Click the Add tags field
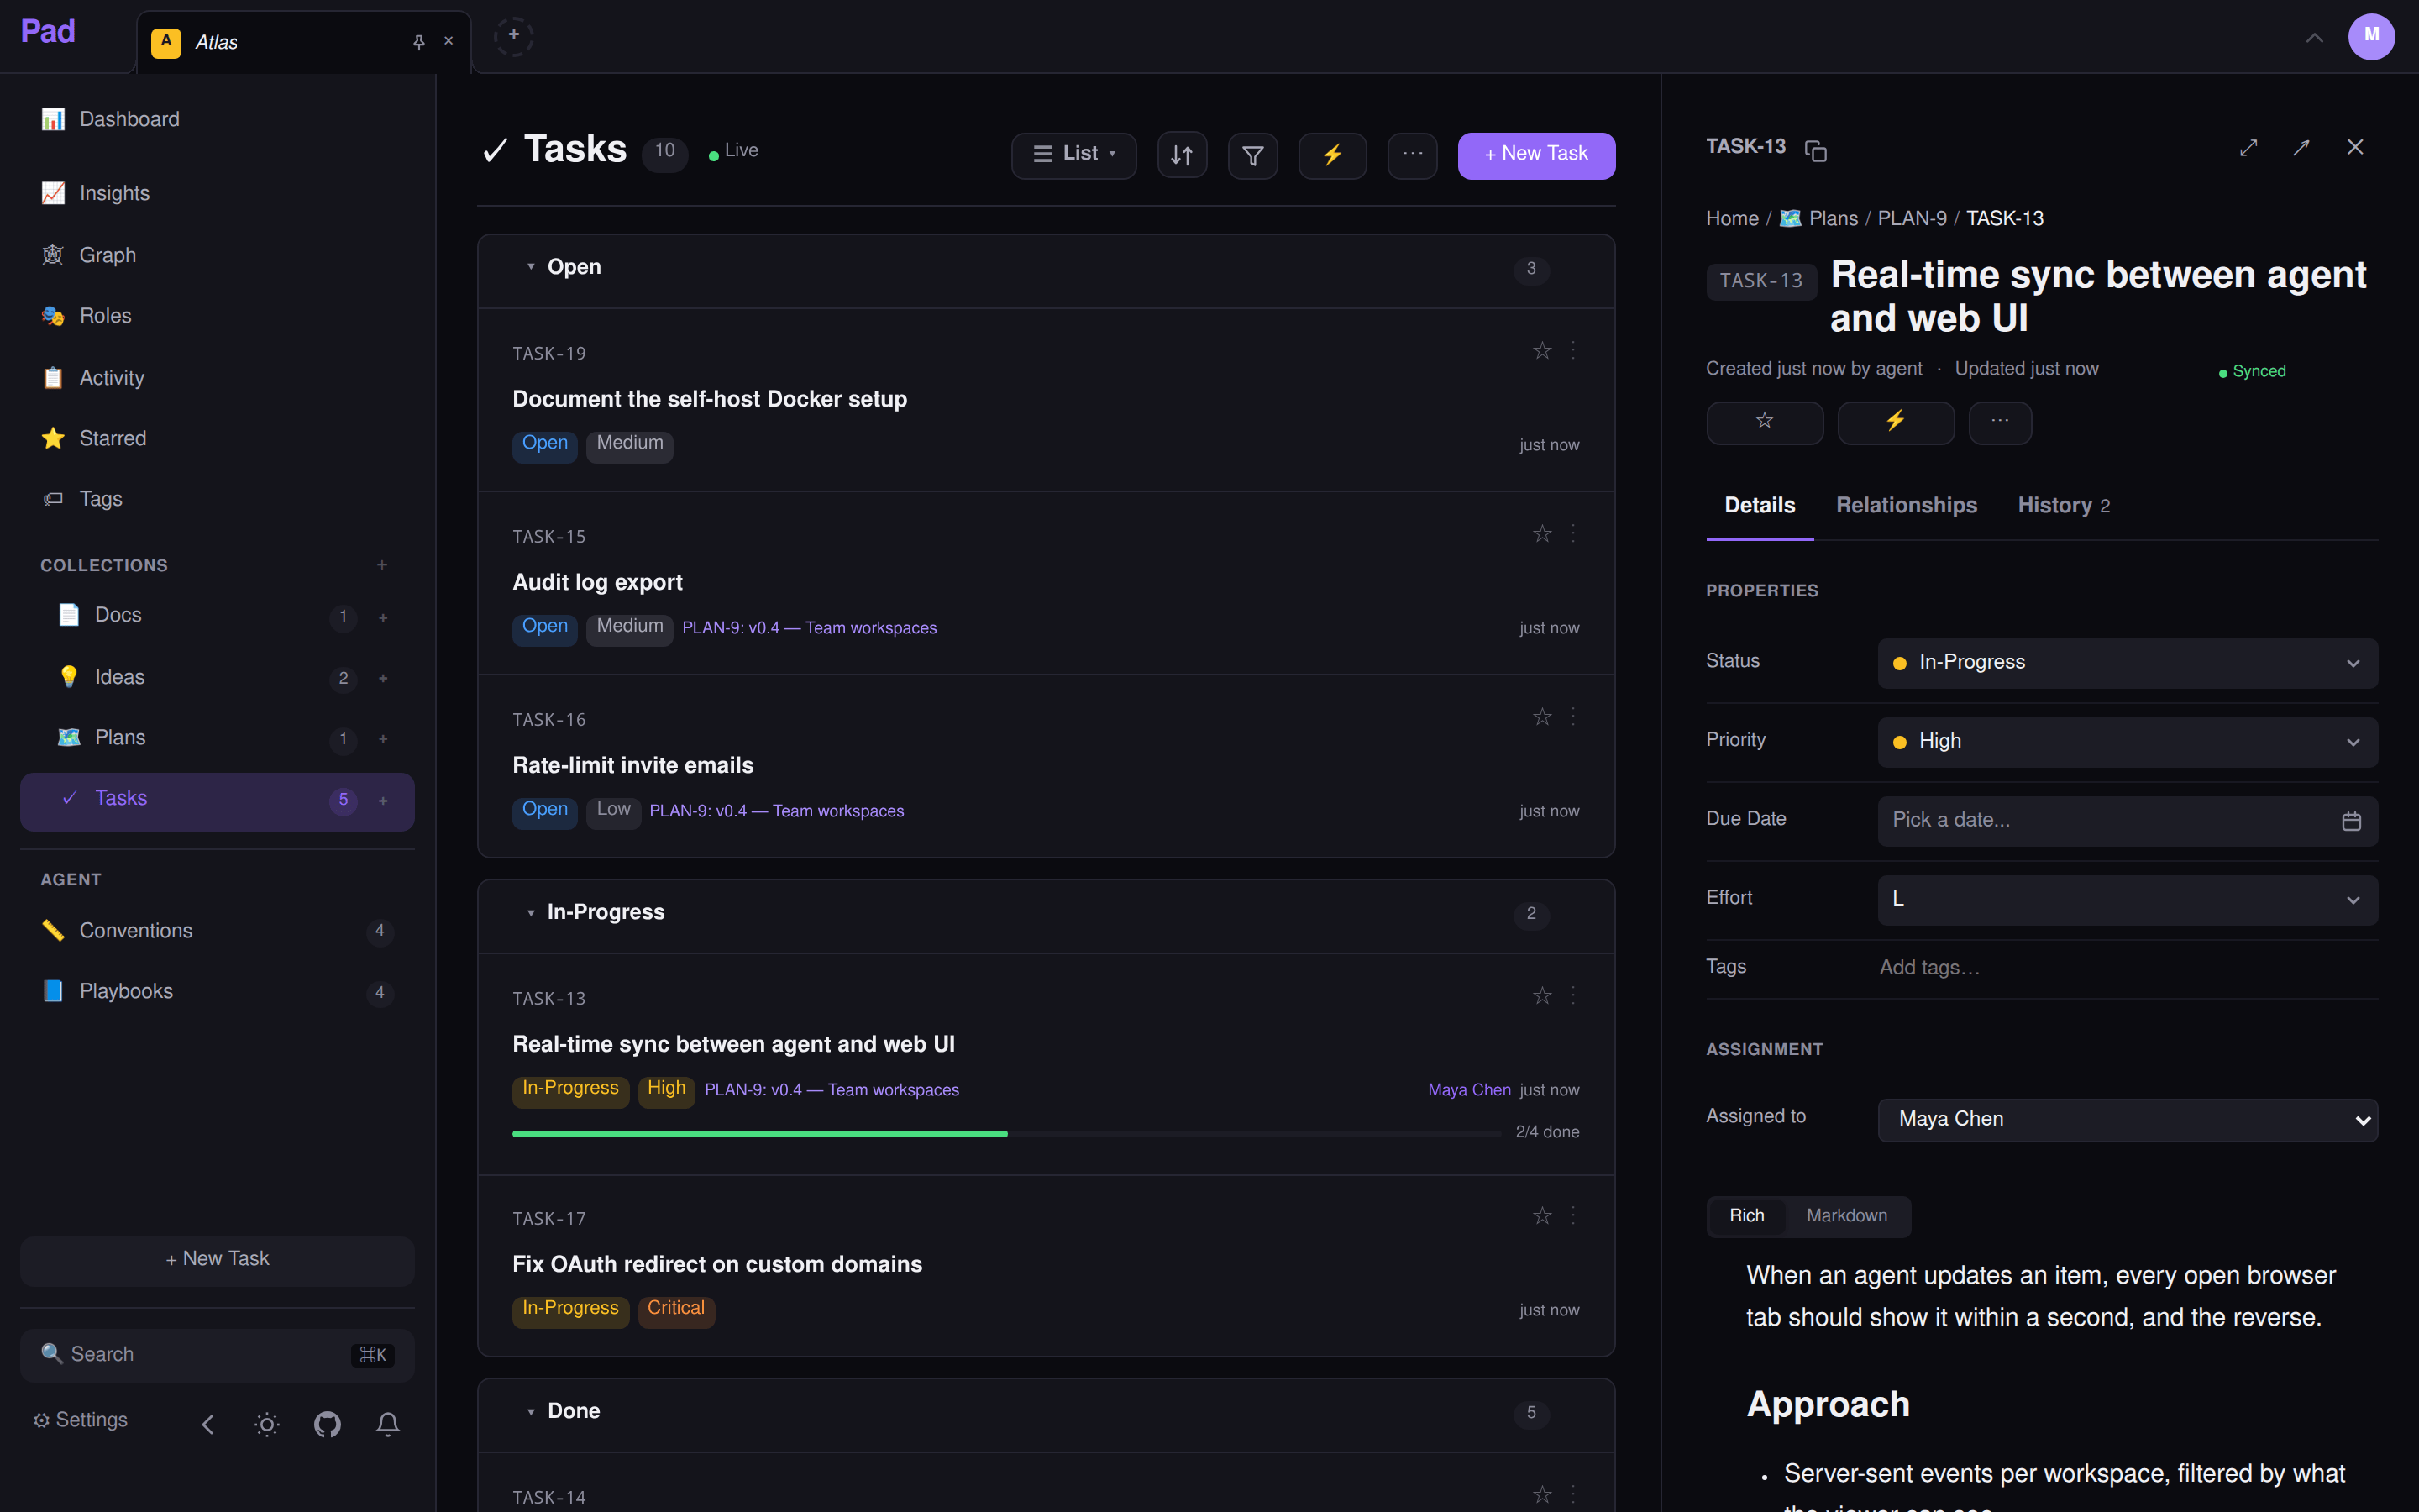The width and height of the screenshot is (2419, 1512). click(2127, 967)
